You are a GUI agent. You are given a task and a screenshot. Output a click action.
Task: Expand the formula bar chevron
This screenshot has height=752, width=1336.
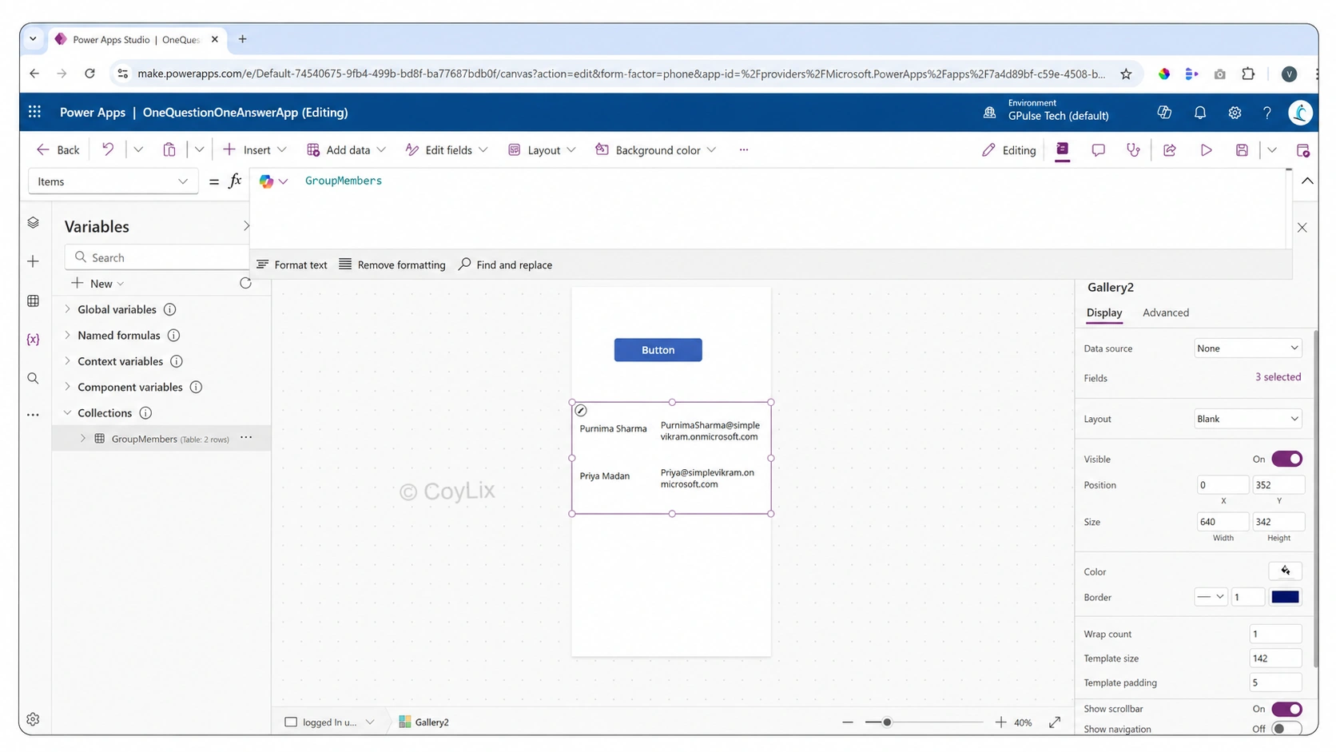1307,181
